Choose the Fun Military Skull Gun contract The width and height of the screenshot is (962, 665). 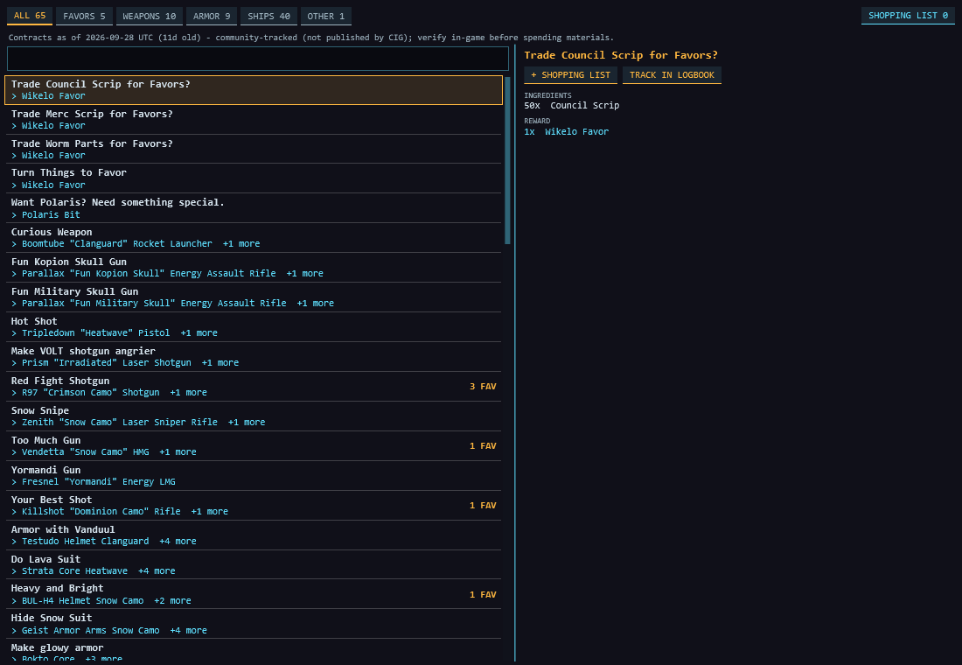pos(254,297)
